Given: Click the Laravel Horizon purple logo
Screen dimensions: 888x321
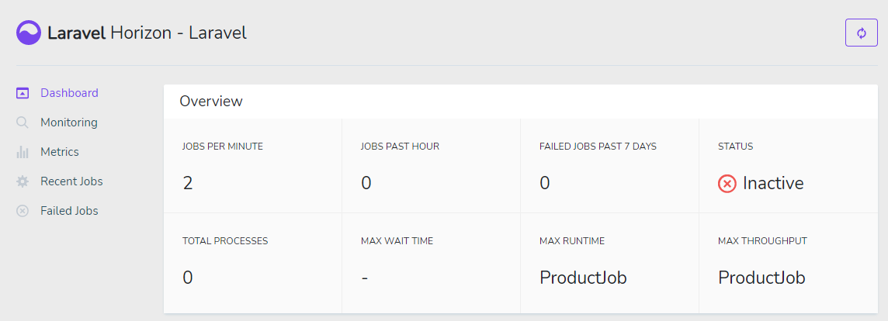Looking at the screenshot, I should click(x=28, y=33).
